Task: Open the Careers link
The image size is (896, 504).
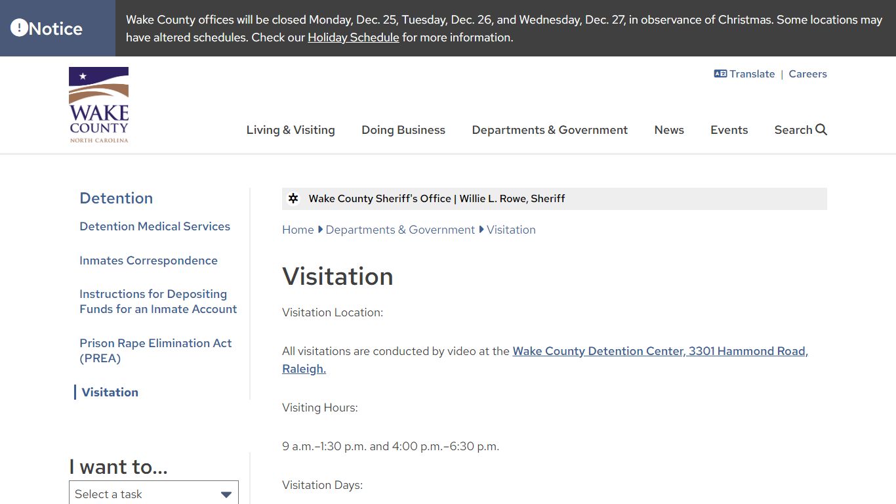Action: tap(807, 74)
